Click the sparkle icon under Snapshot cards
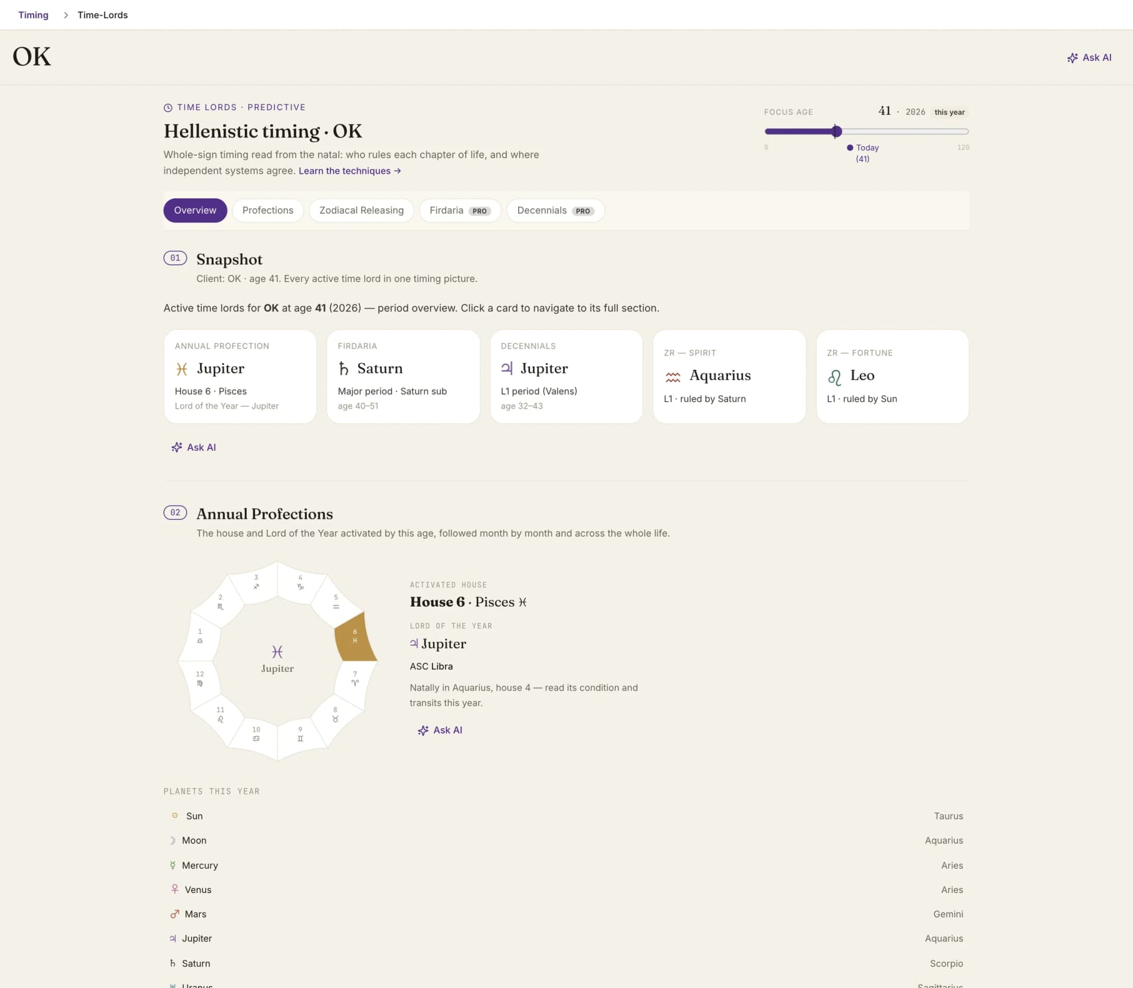Image resolution: width=1133 pixels, height=988 pixels. [176, 447]
